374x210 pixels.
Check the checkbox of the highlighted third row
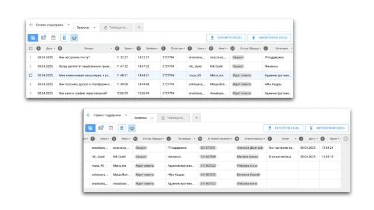click(30, 75)
